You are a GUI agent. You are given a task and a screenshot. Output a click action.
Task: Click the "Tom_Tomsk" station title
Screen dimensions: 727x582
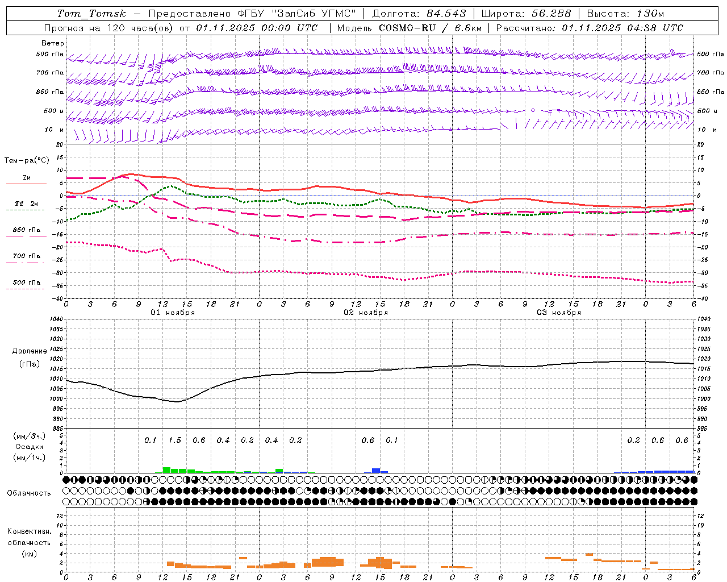91,14
